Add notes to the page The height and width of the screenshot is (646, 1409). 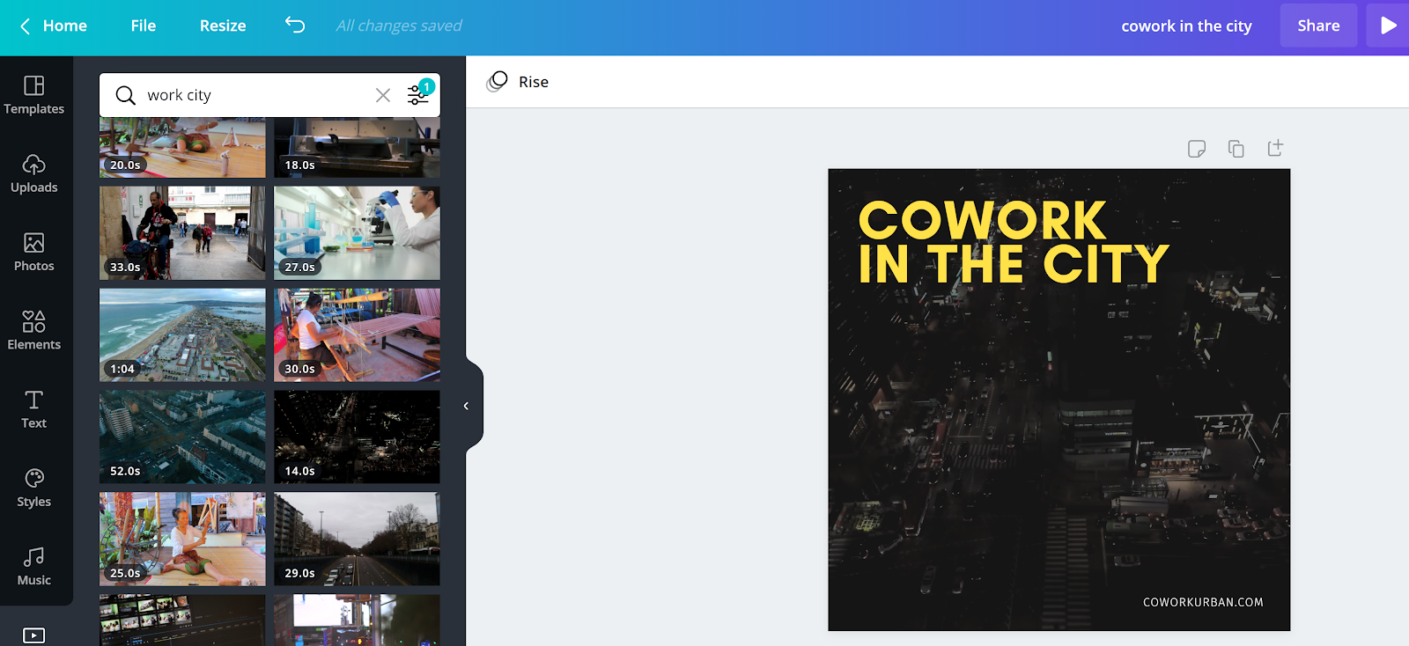tap(1196, 149)
